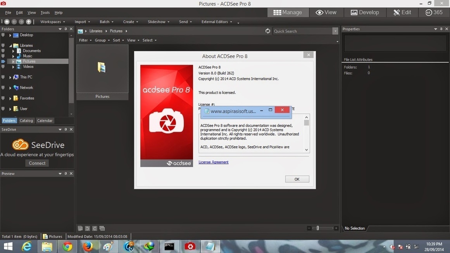Click the first icon in bottom file toolbar
Image resolution: width=450 pixels, height=253 pixels.
point(80,228)
